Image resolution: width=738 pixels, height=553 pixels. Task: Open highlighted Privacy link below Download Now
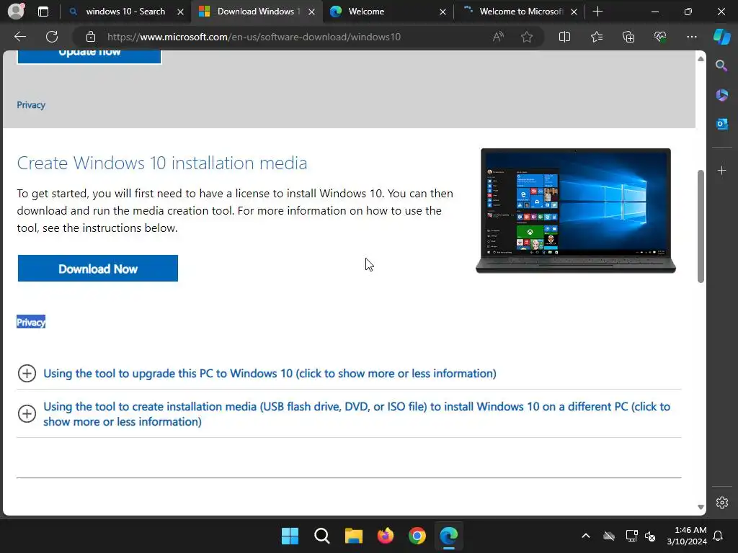tap(31, 322)
